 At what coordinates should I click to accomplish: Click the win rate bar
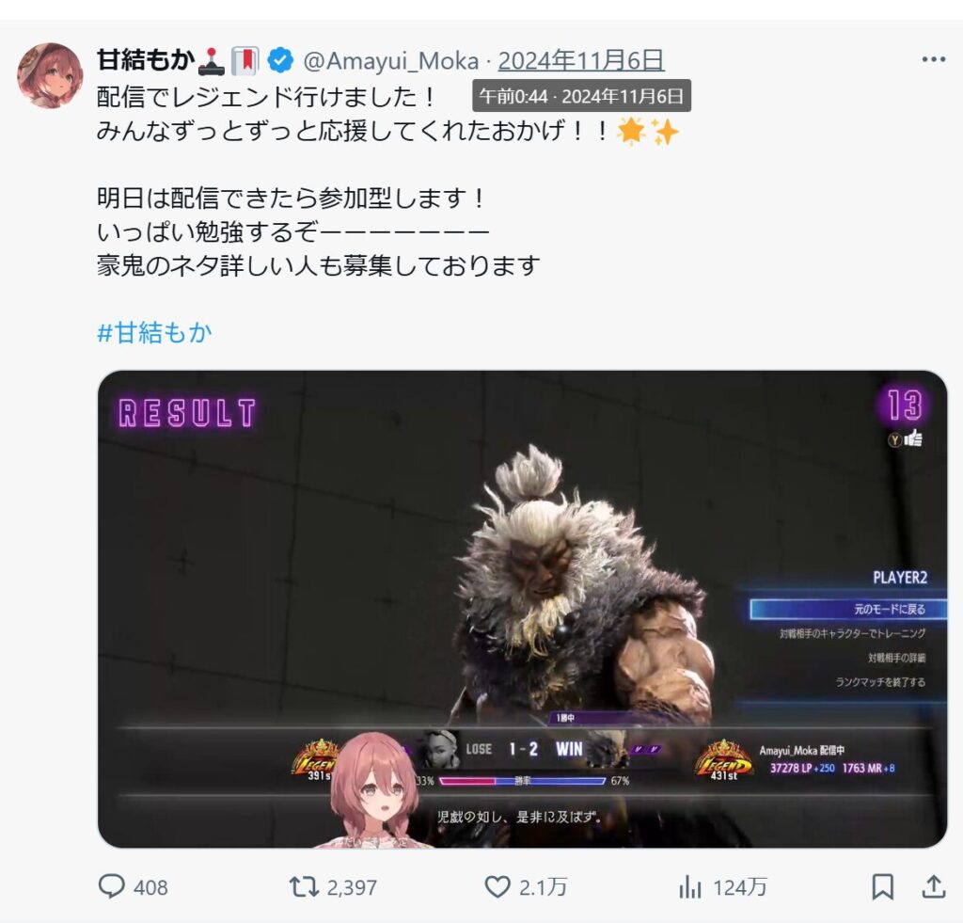[523, 781]
